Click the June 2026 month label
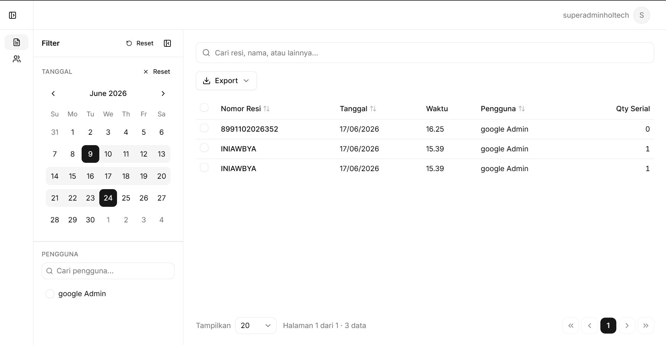 coord(108,94)
